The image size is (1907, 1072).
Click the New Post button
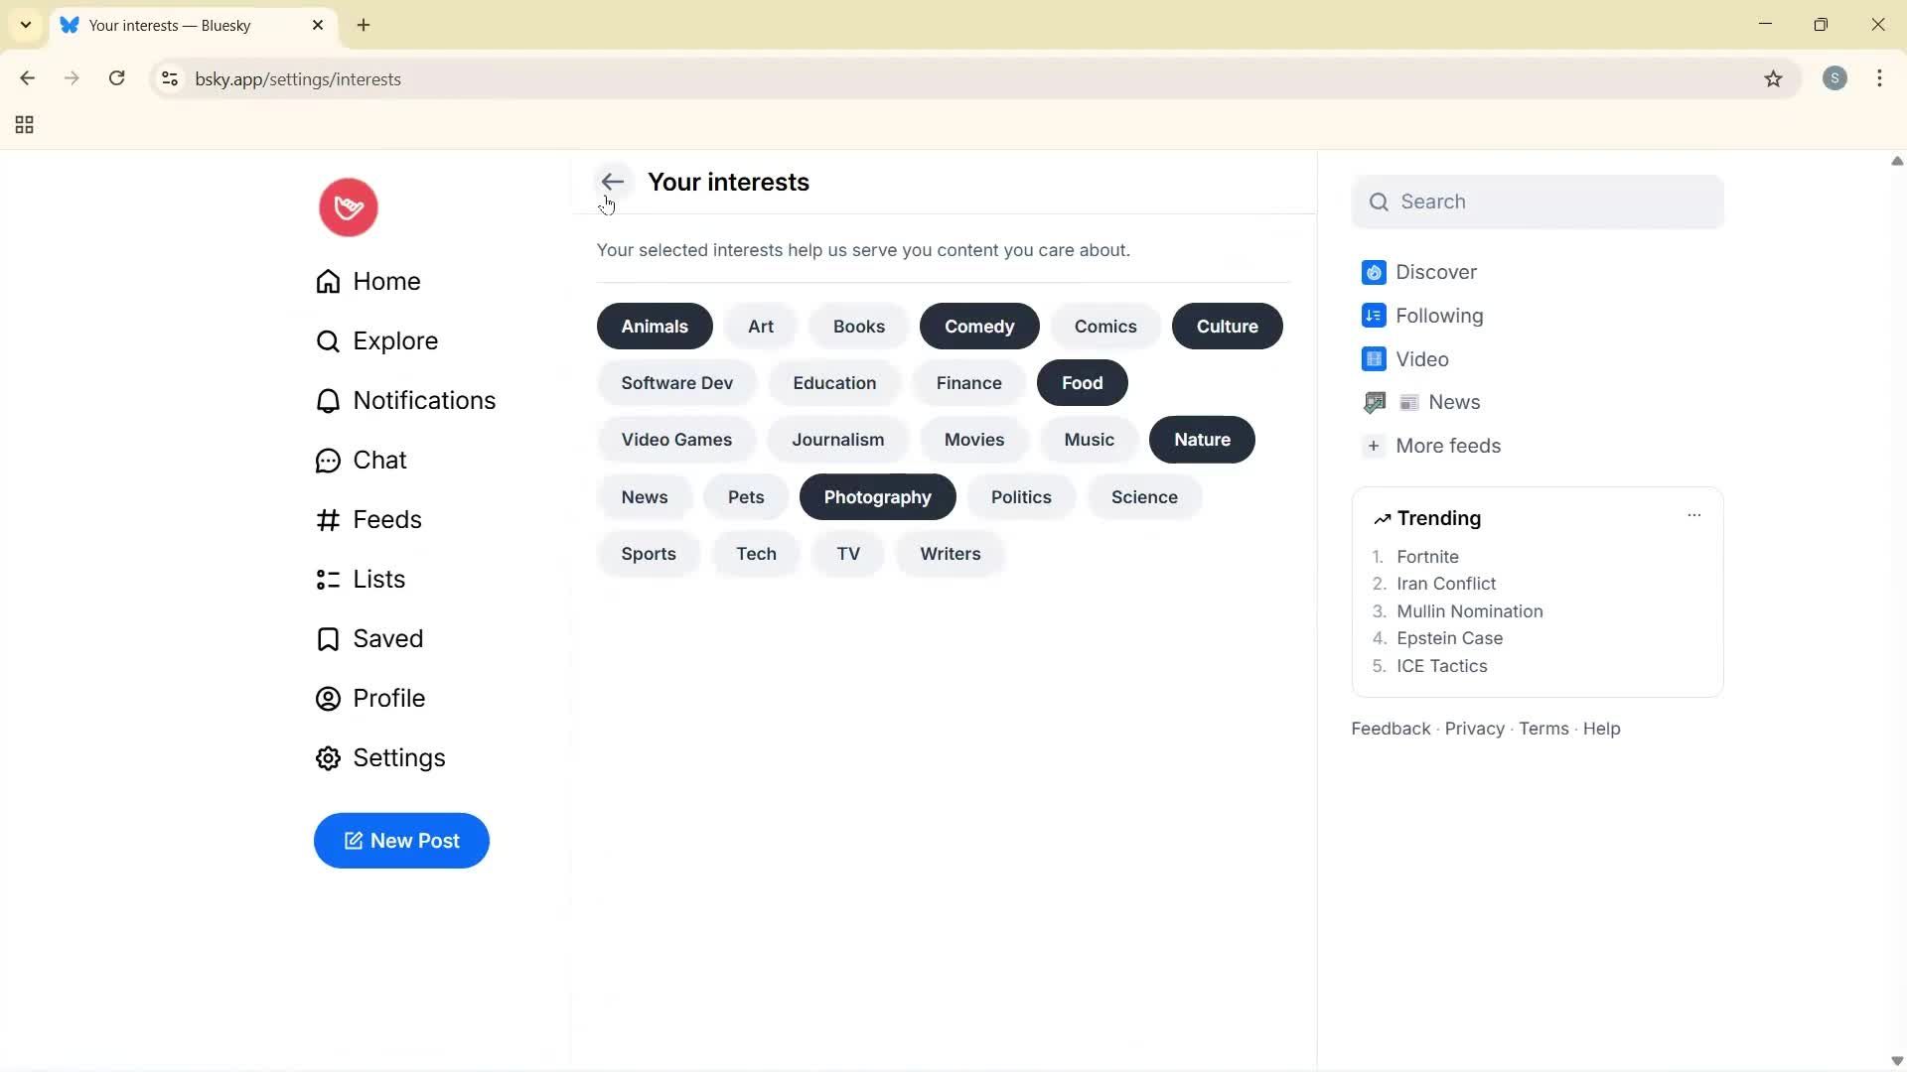(x=401, y=841)
